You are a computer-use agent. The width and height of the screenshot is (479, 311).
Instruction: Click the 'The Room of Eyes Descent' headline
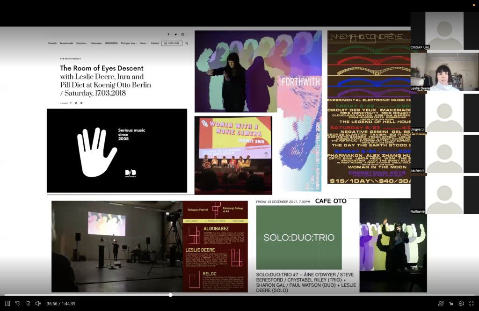(102, 68)
